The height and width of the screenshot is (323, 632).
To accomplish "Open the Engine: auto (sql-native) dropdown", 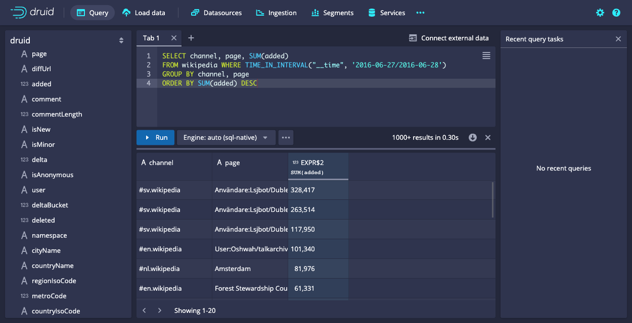I will pyautogui.click(x=225, y=137).
